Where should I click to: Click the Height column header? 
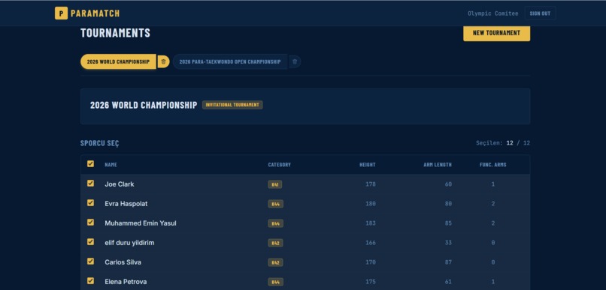click(x=368, y=165)
